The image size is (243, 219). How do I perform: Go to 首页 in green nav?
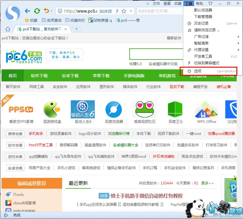pos(13,76)
